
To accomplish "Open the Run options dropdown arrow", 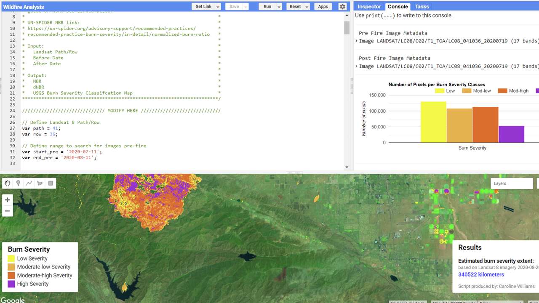I will coord(279,7).
